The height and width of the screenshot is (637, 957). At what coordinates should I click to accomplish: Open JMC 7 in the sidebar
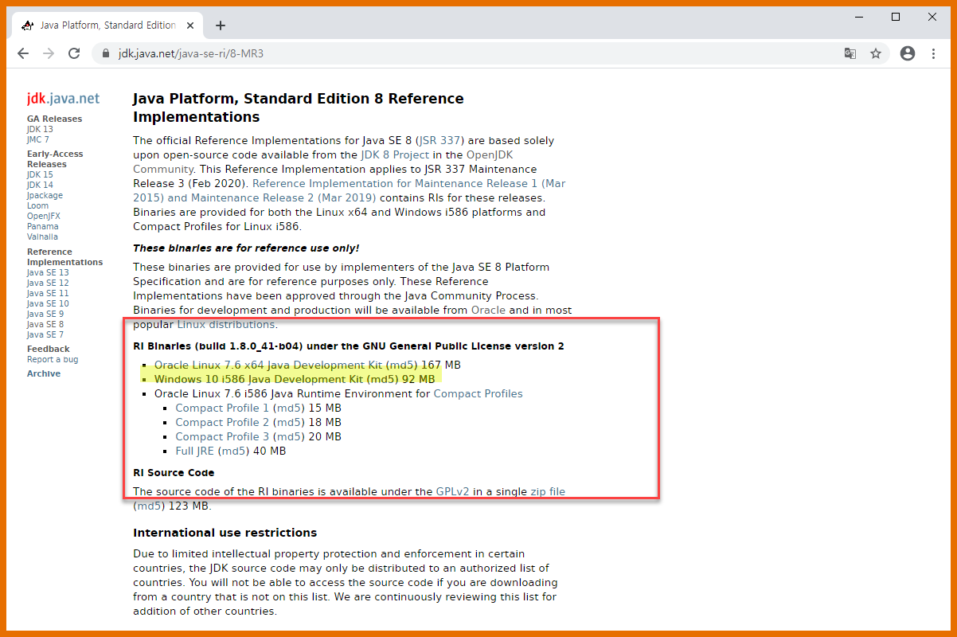click(x=38, y=139)
